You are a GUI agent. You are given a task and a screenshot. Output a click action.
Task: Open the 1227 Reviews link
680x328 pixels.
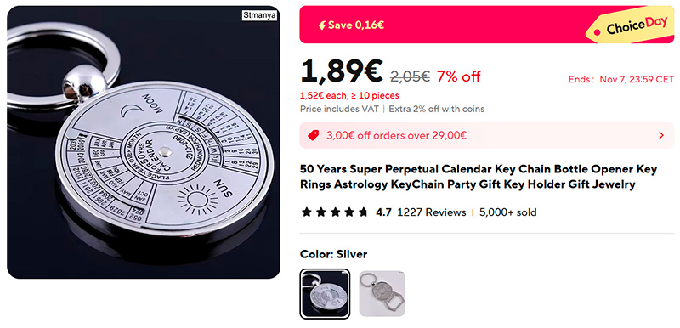point(432,212)
